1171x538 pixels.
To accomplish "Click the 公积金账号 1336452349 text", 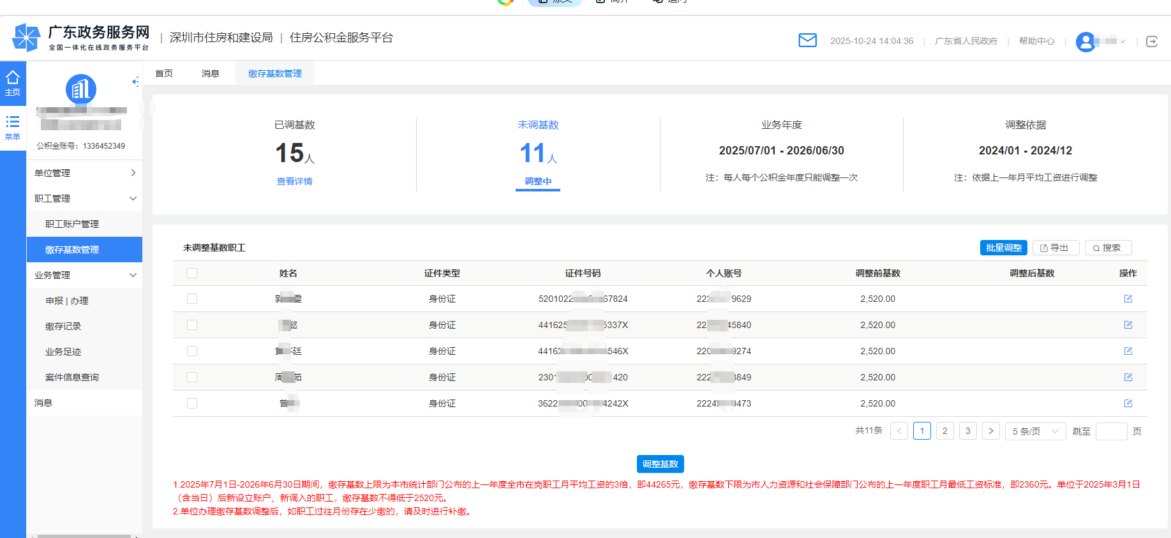I will point(81,146).
